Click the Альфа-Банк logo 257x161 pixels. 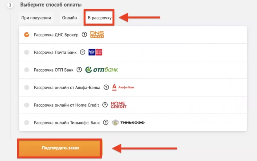123,87
